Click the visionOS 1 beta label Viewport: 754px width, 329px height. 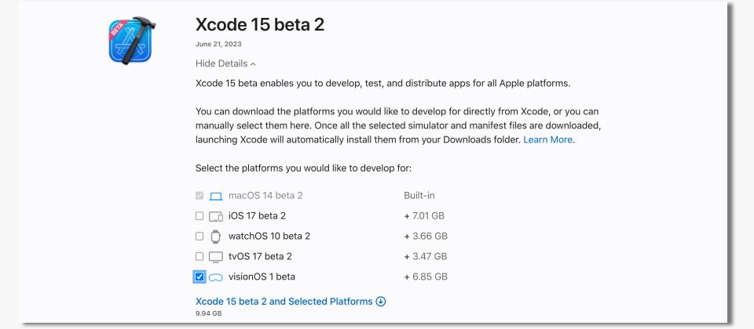[262, 277]
